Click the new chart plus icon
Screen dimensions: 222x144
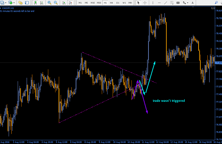click(x=10, y=3)
